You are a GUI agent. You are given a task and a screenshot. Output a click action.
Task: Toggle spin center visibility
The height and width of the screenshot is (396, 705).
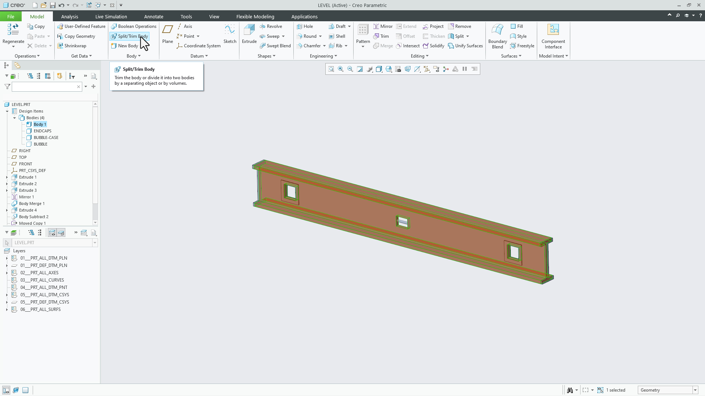[446, 69]
